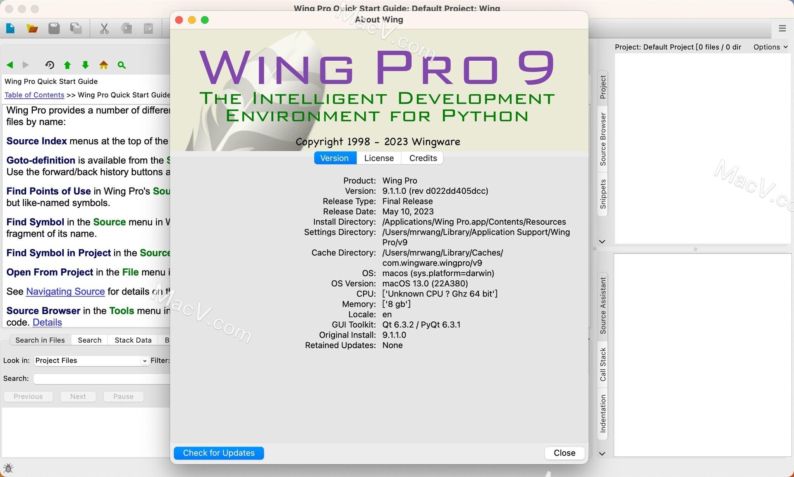Click the documentation Home icon
This screenshot has width=794, height=477.
[103, 65]
